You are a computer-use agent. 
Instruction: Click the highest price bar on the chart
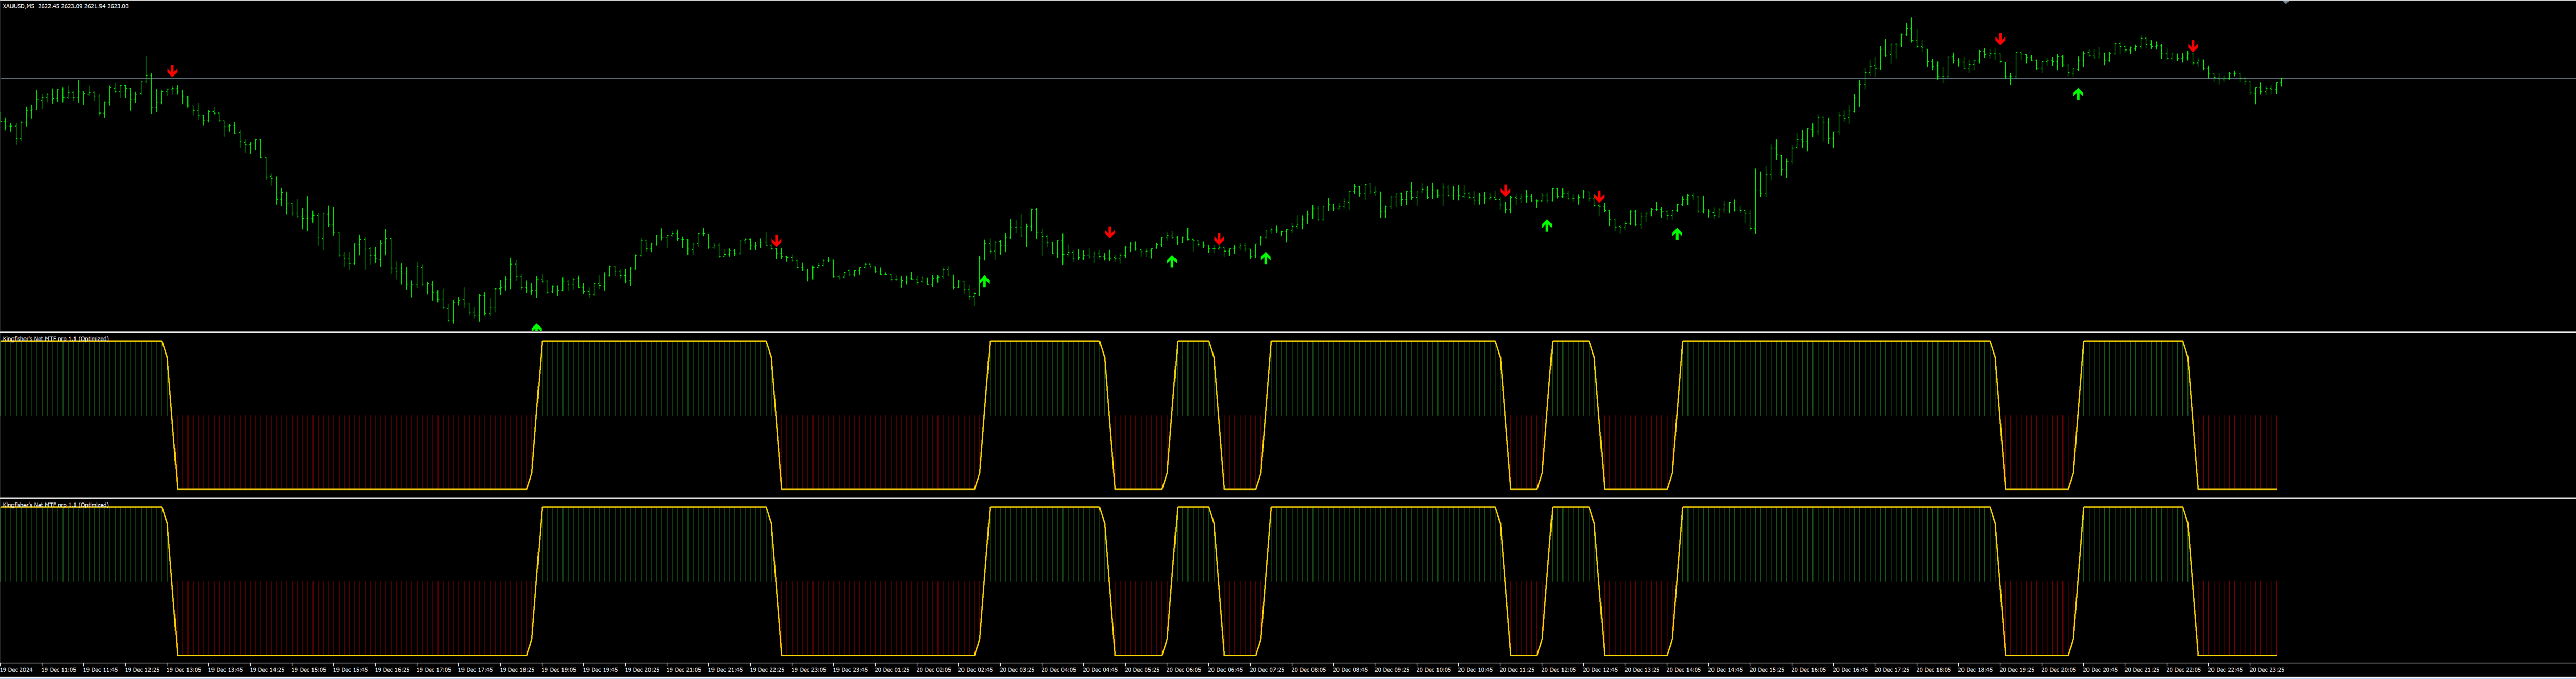click(1911, 30)
